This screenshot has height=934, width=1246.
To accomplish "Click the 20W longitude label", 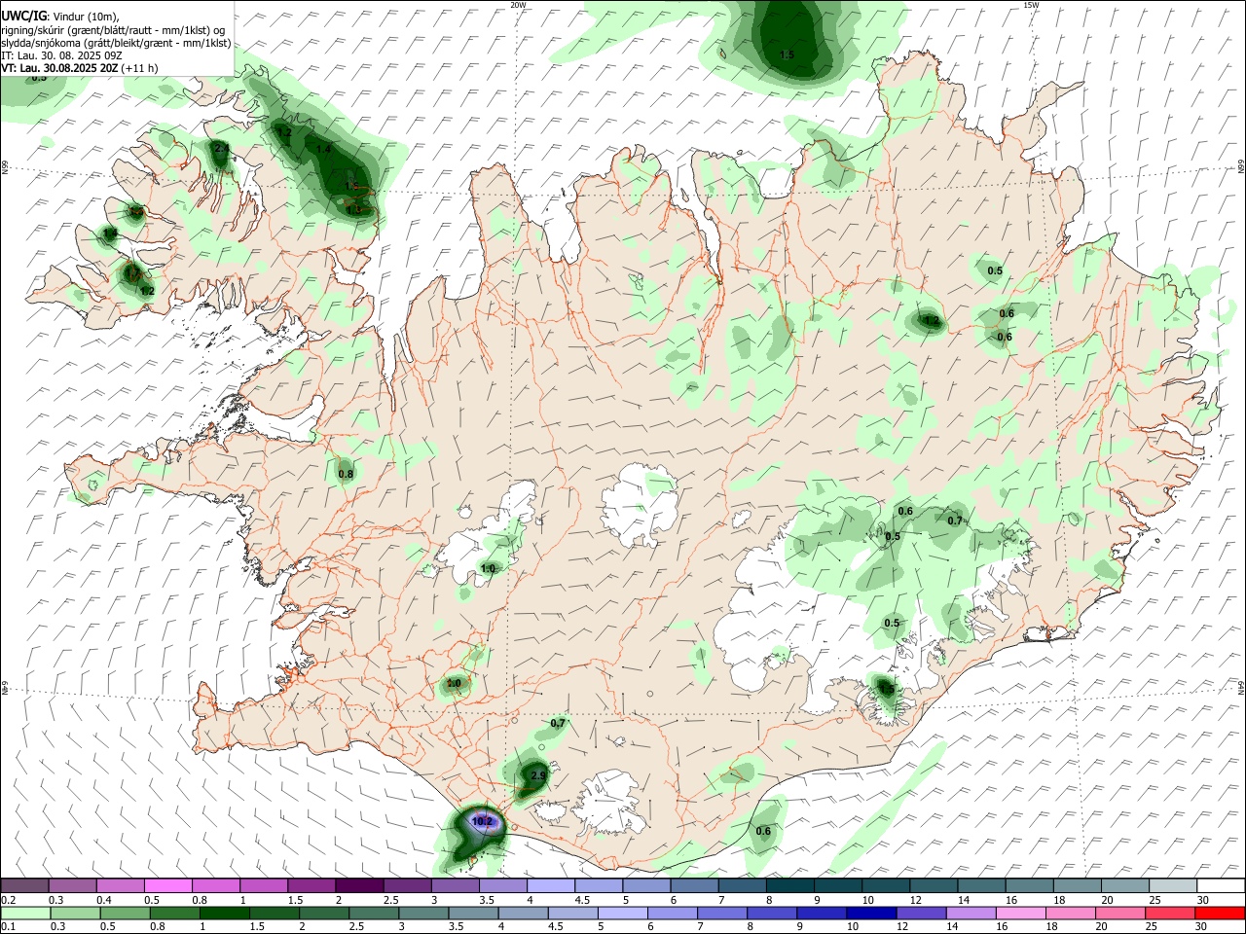I will pyautogui.click(x=518, y=5).
